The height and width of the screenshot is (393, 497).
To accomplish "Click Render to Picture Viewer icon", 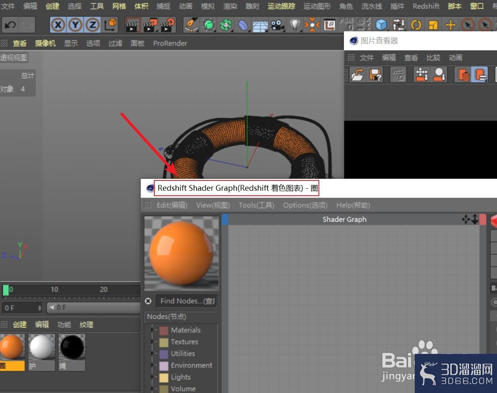I will (x=150, y=25).
